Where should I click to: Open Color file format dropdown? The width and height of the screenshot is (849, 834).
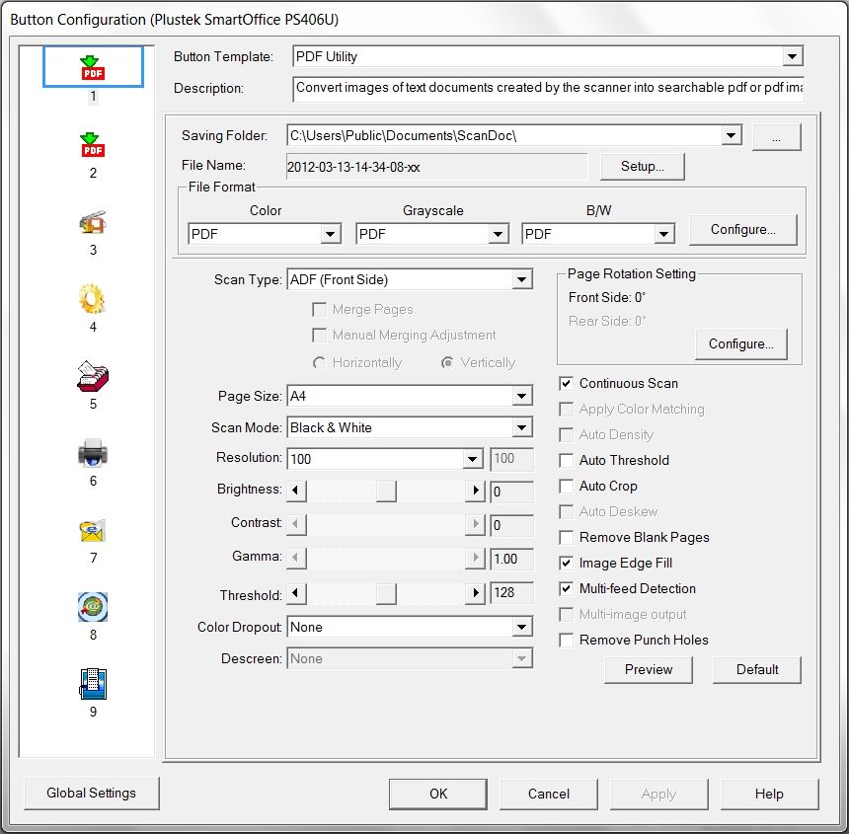coord(330,234)
